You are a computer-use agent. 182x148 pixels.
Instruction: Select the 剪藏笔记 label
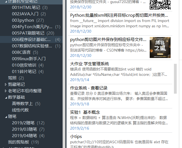click(x=16, y=84)
